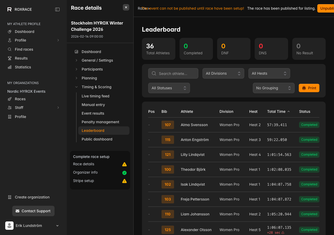334x235 pixels.
Task: Open athlete Dashboard via its icon
Action: (10, 32)
